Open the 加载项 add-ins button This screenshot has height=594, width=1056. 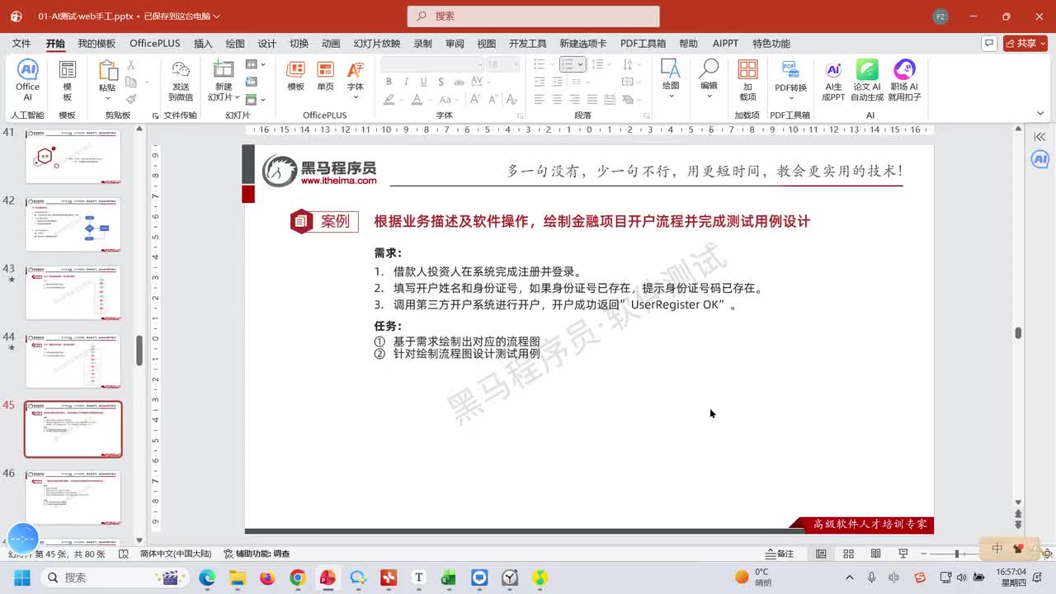pyautogui.click(x=747, y=80)
